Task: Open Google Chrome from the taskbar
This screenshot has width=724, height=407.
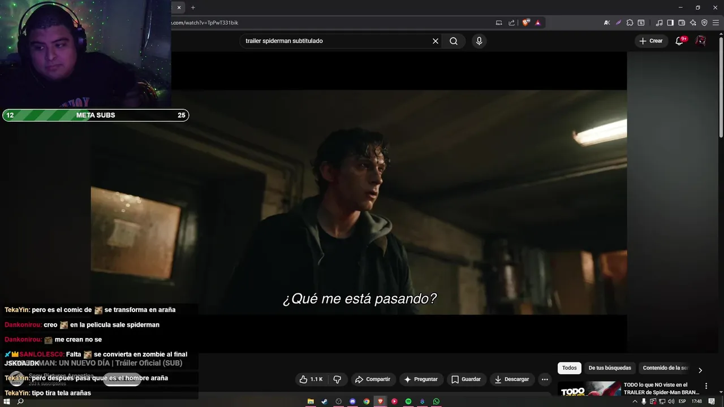Action: (367, 401)
